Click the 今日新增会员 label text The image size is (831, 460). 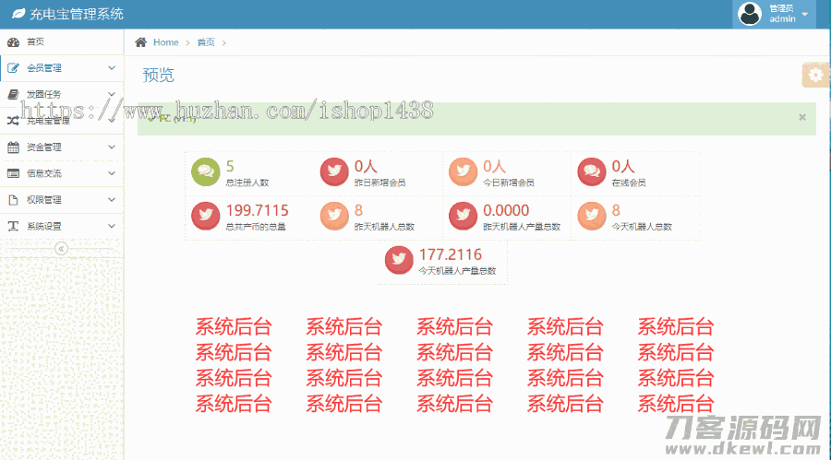pos(509,183)
